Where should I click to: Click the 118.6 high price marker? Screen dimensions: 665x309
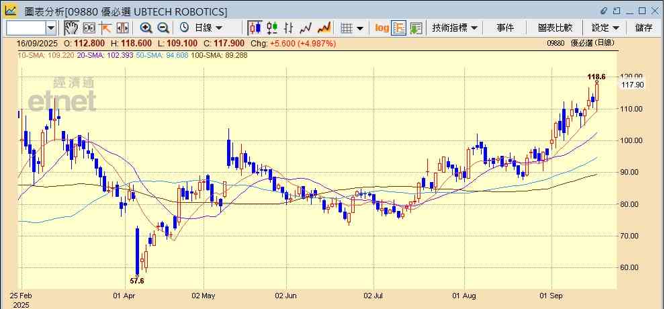click(x=596, y=77)
